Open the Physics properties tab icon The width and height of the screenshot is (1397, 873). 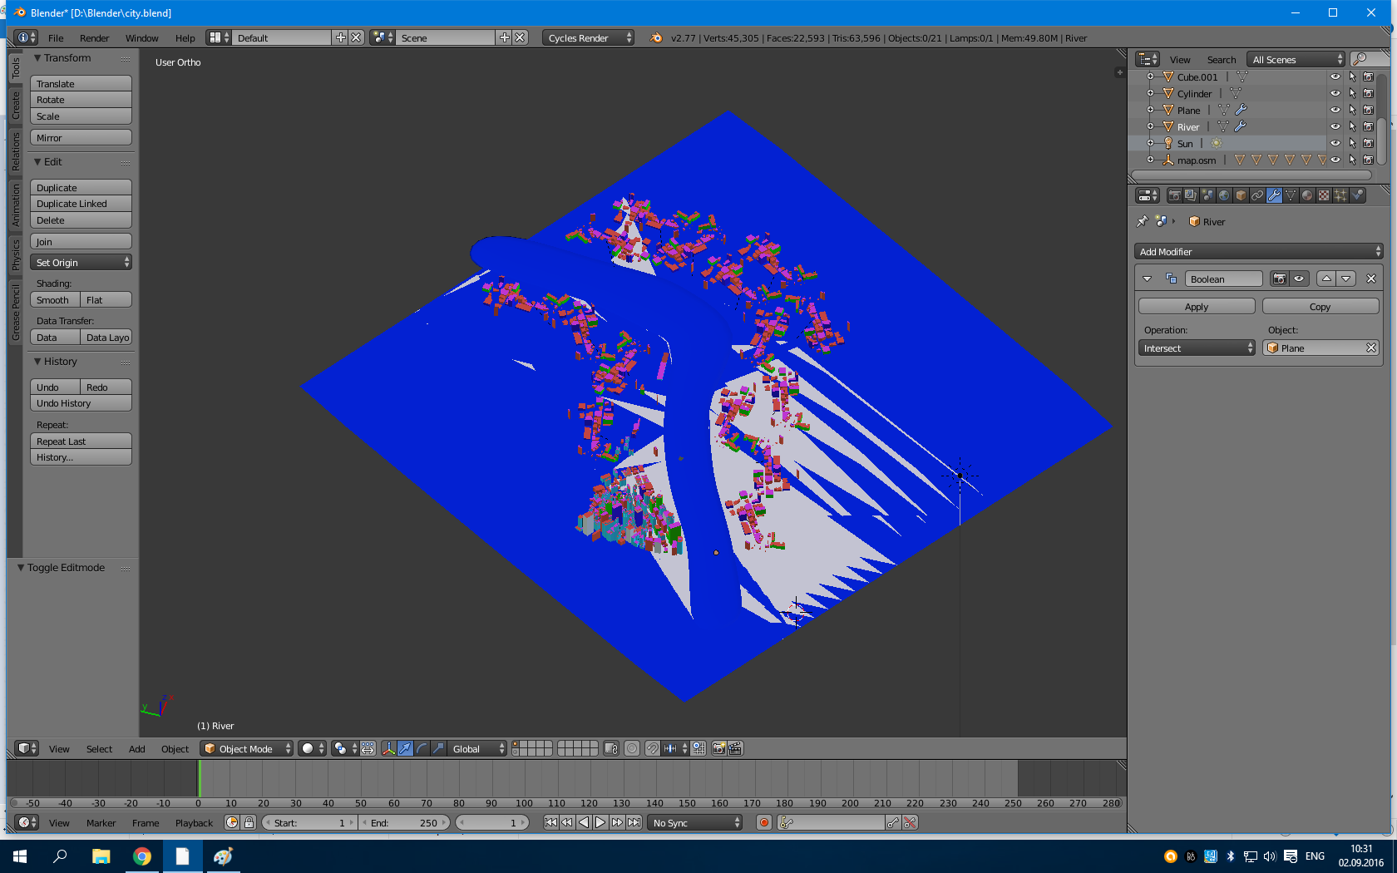(1357, 195)
